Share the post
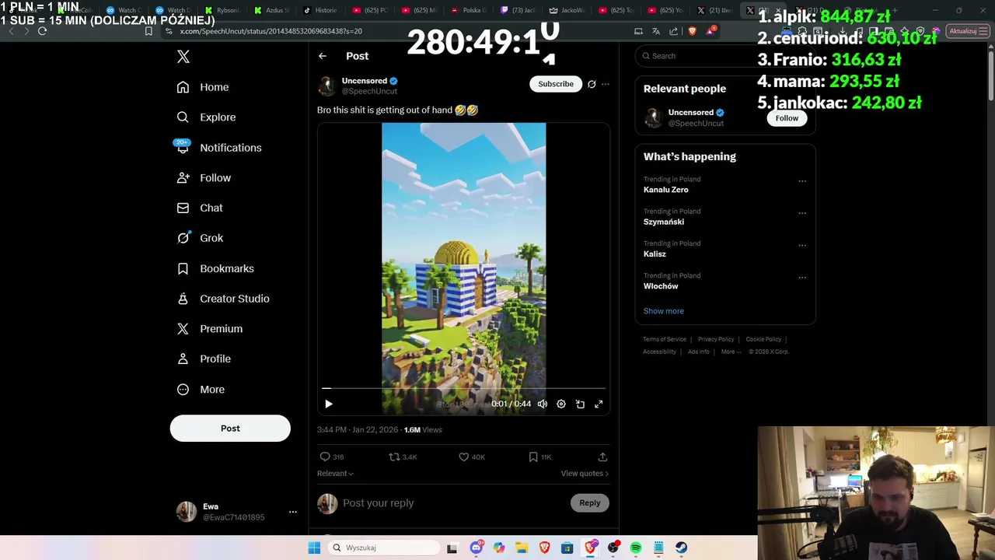Image resolution: width=995 pixels, height=560 pixels. (x=602, y=457)
